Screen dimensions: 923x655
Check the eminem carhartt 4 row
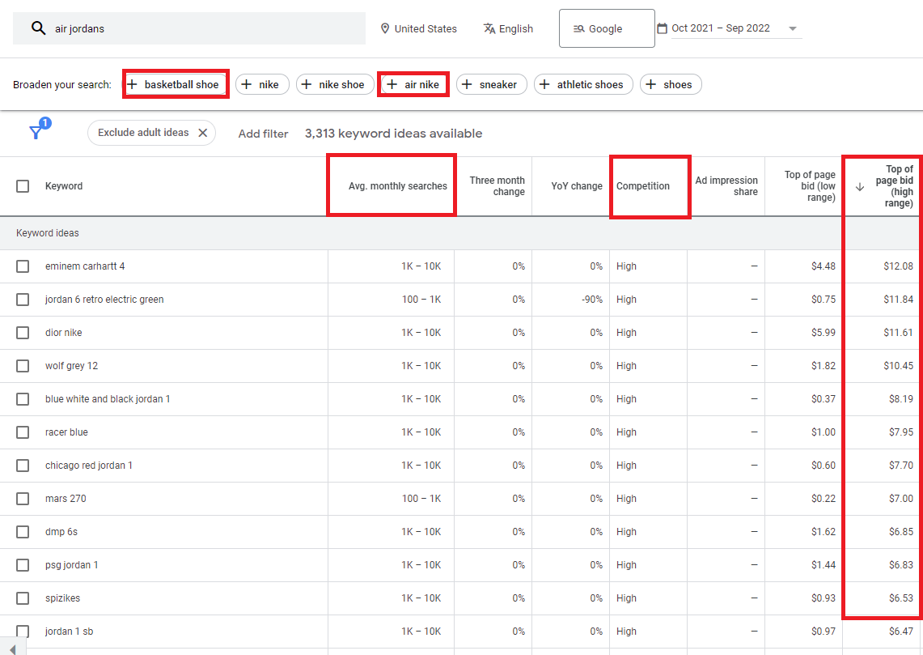(x=23, y=266)
